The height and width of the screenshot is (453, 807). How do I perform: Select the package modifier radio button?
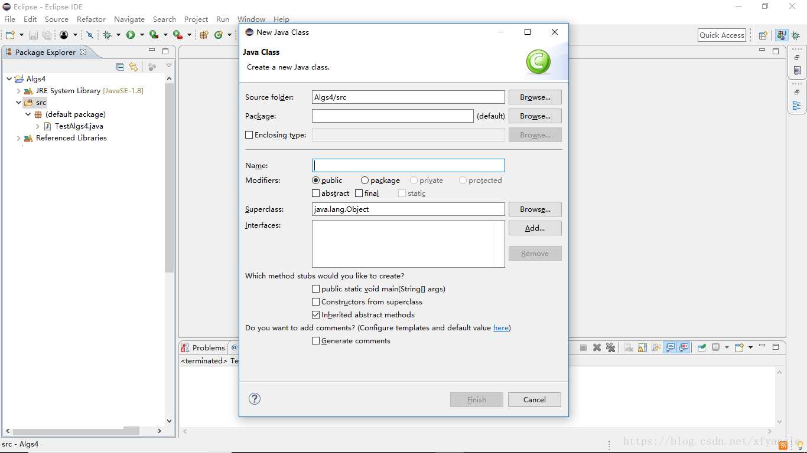[365, 180]
